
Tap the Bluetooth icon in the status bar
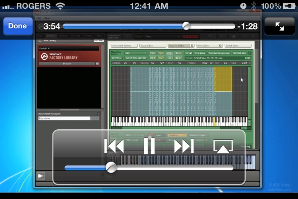pos(253,6)
